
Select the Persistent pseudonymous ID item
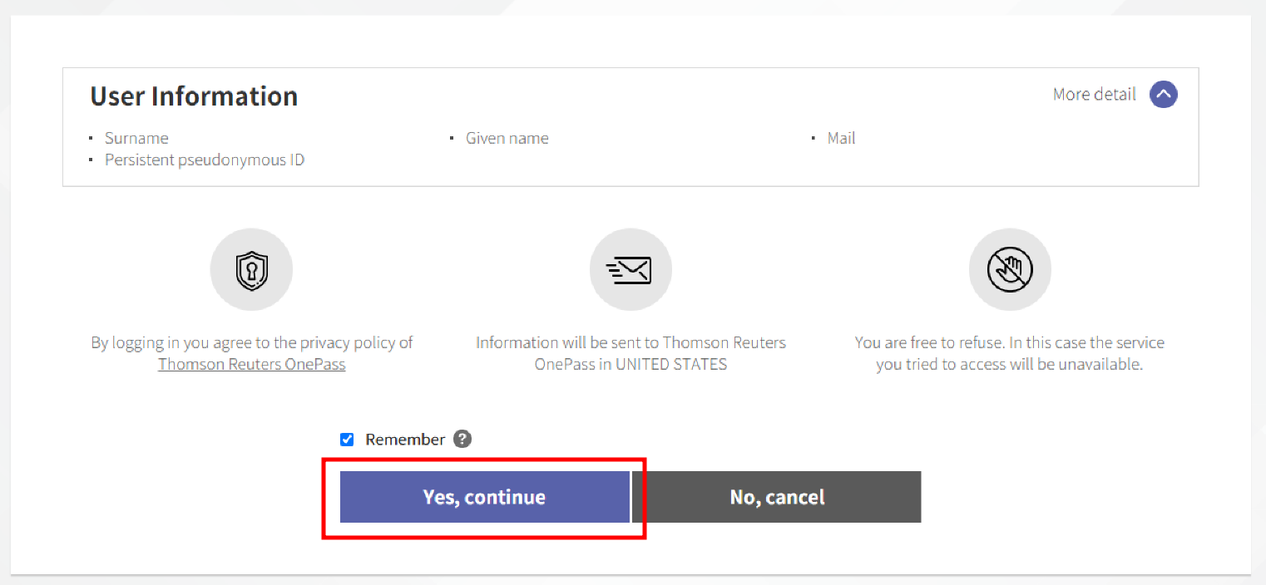coord(205,160)
